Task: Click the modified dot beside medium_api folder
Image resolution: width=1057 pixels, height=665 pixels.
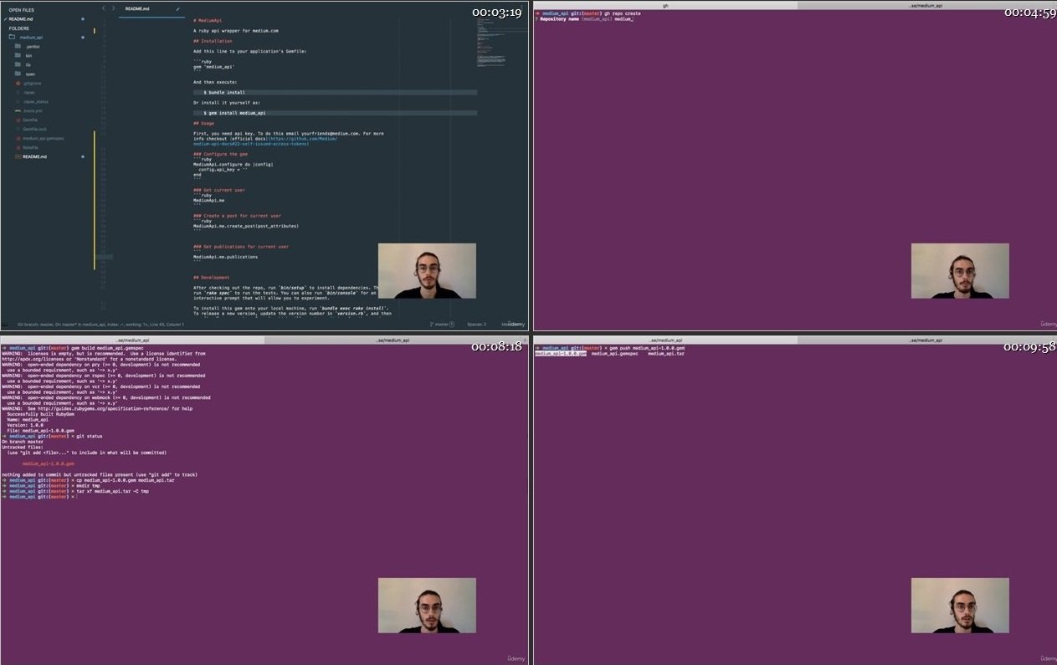Action: pyautogui.click(x=82, y=38)
